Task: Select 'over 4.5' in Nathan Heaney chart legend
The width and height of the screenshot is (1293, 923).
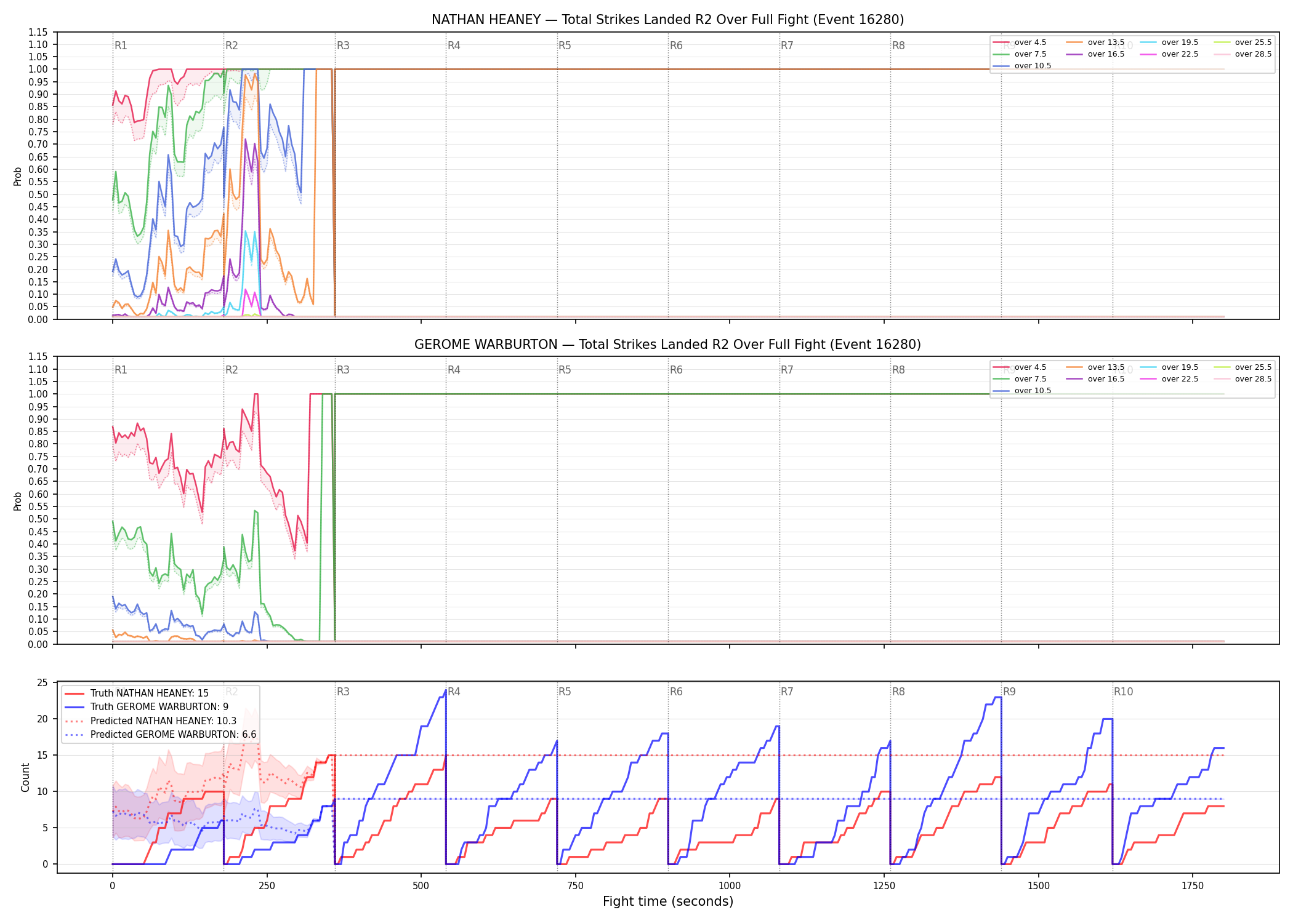Action: pos(1020,42)
